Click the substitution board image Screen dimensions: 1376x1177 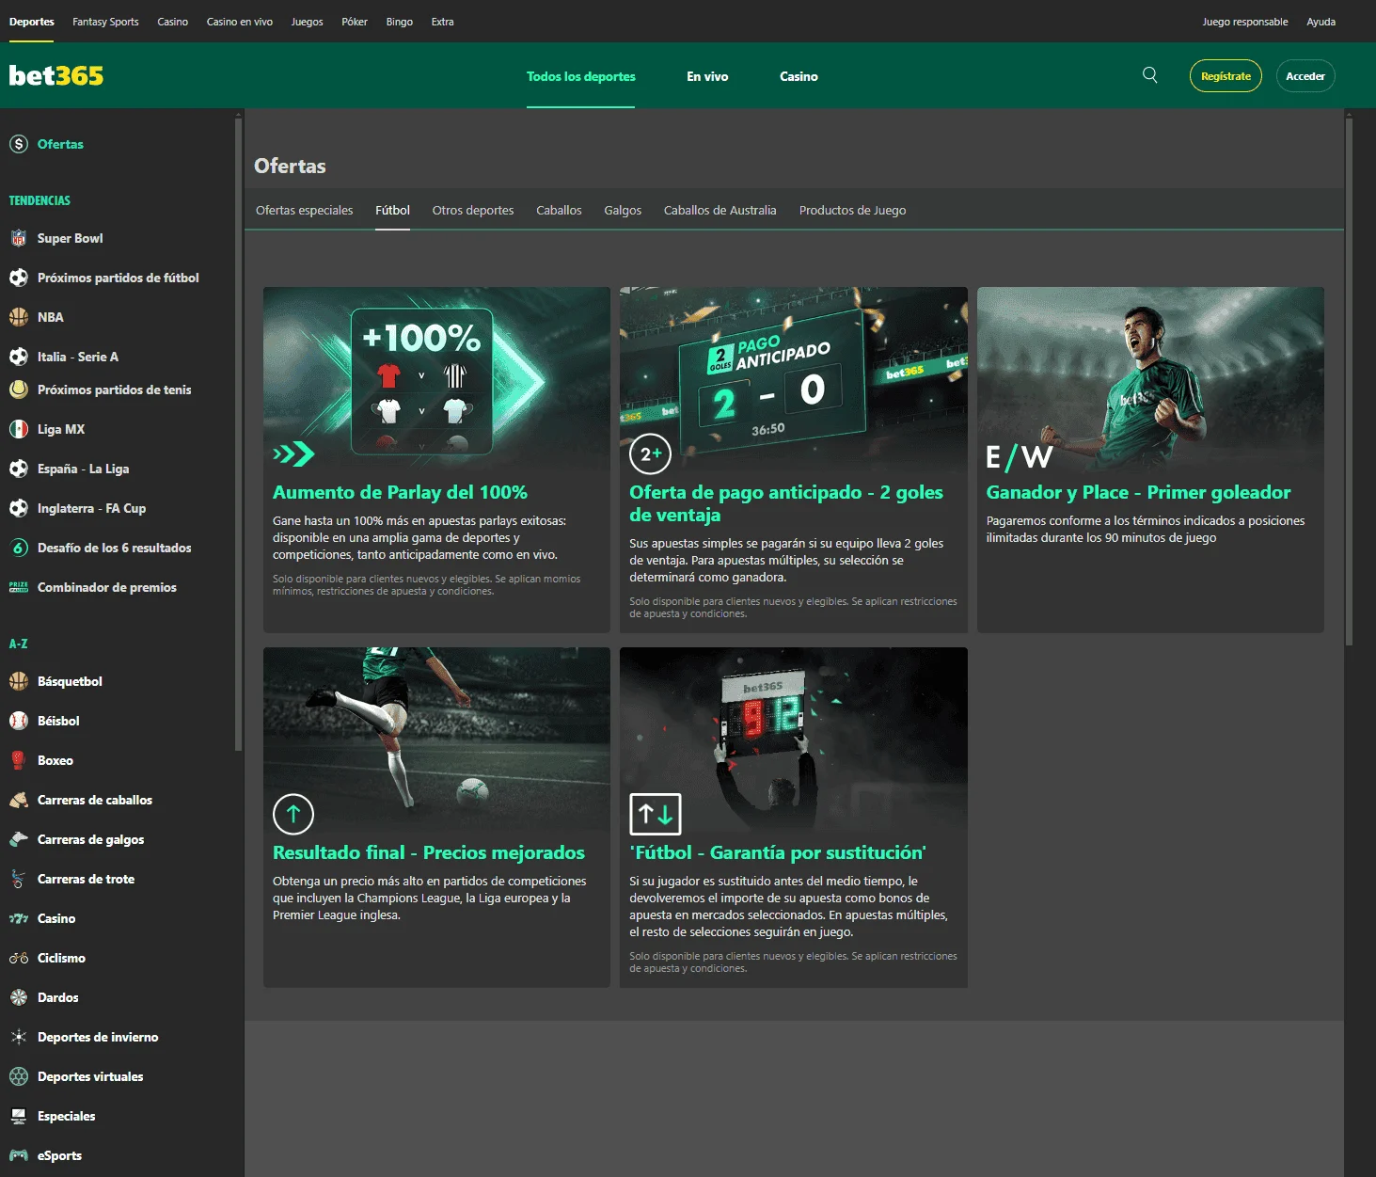tap(794, 740)
